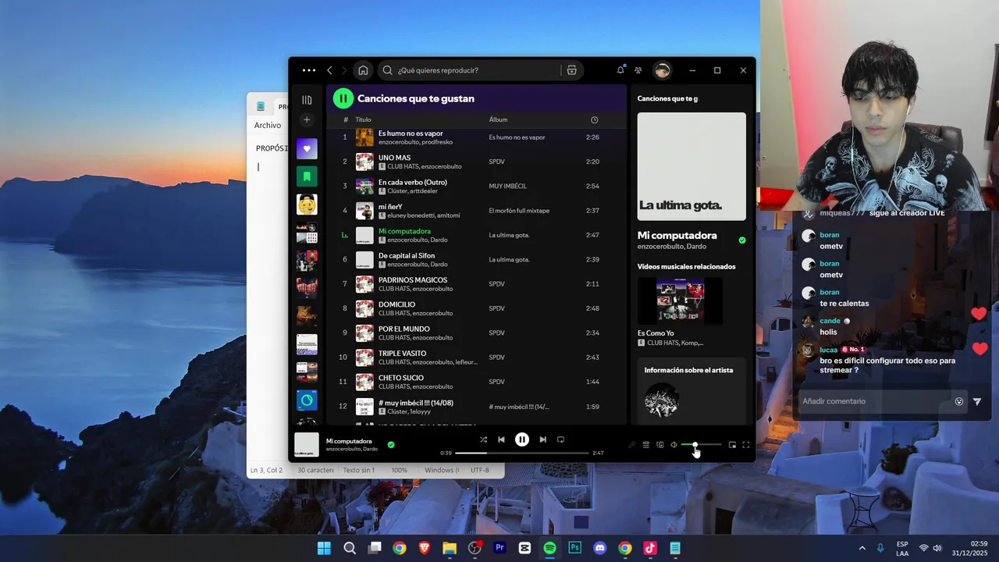Open Brave browser from taskbar
This screenshot has height=562, width=999.
[x=425, y=548]
